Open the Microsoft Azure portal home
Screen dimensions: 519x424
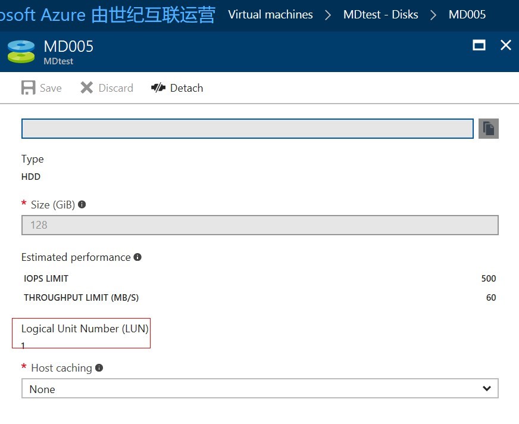pos(107,15)
